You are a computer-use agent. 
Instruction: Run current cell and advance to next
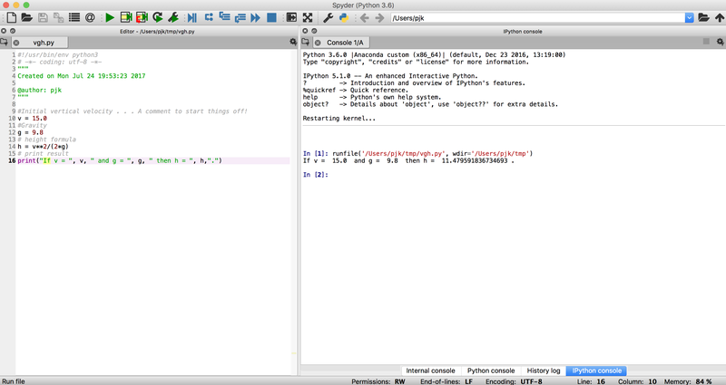click(x=142, y=17)
